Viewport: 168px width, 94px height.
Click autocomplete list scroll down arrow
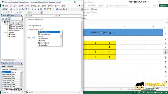(61, 45)
